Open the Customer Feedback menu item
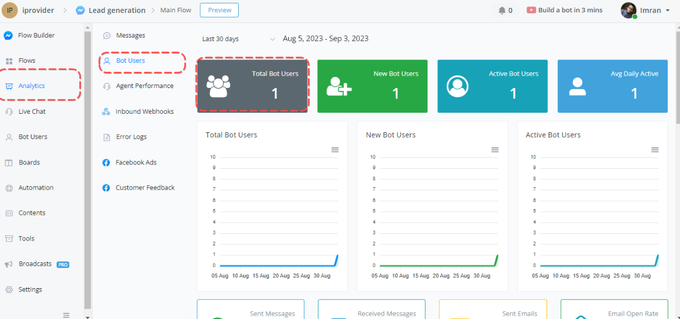 [145, 188]
